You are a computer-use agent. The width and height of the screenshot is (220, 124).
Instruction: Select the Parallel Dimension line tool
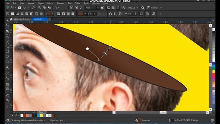pyautogui.click(x=7, y=73)
